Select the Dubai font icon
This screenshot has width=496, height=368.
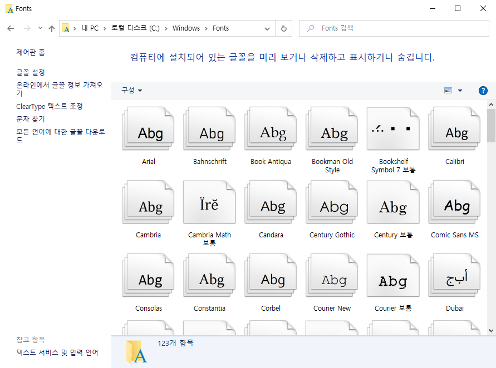pos(454,275)
